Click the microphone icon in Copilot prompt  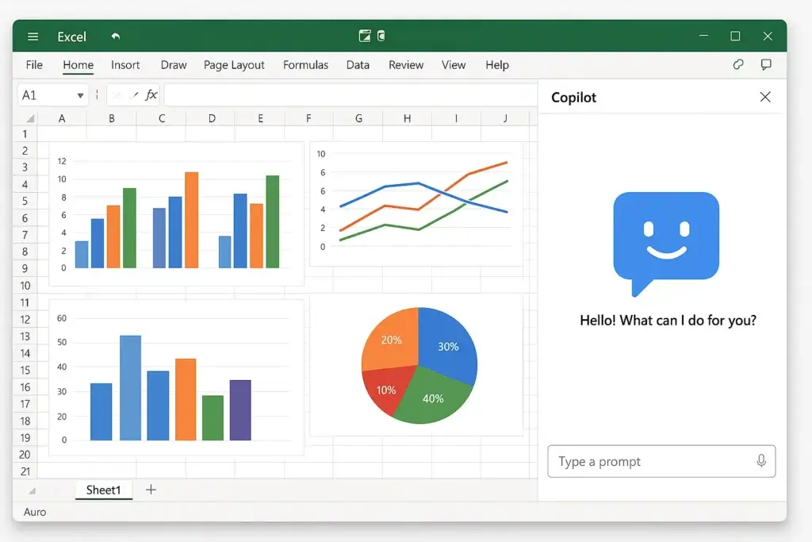(x=761, y=461)
